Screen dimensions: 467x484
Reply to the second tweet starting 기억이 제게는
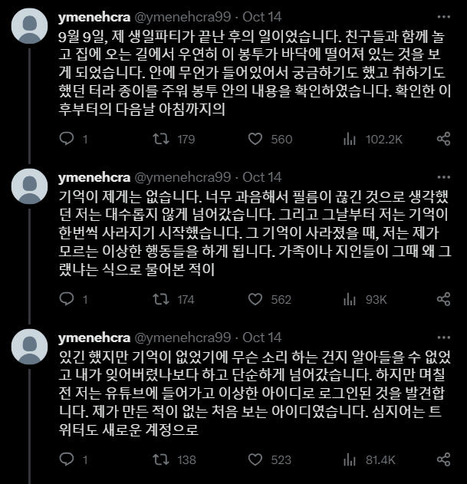pyautogui.click(x=66, y=299)
